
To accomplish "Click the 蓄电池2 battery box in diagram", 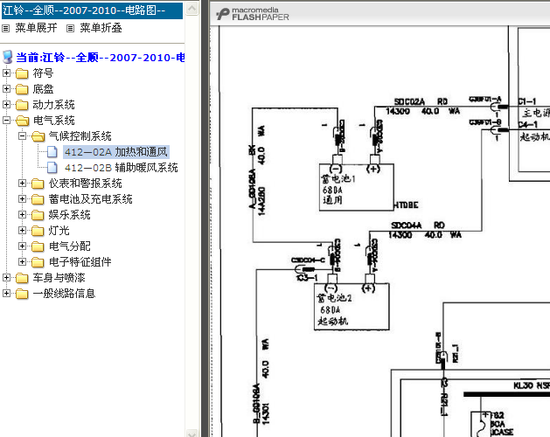I will tap(352, 307).
